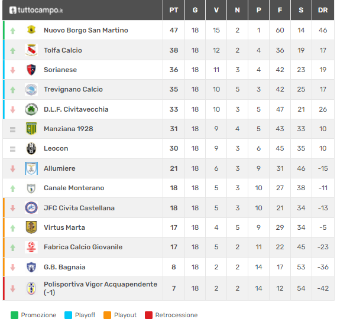Open Polisportiva Vigor Acquapendente team link
Image resolution: width=337 pixels, height=319 pixels.
point(101,288)
